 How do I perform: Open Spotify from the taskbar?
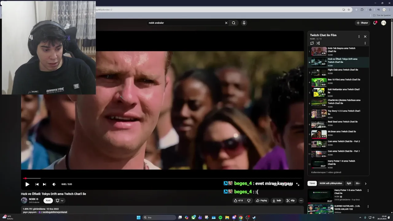pos(220,218)
